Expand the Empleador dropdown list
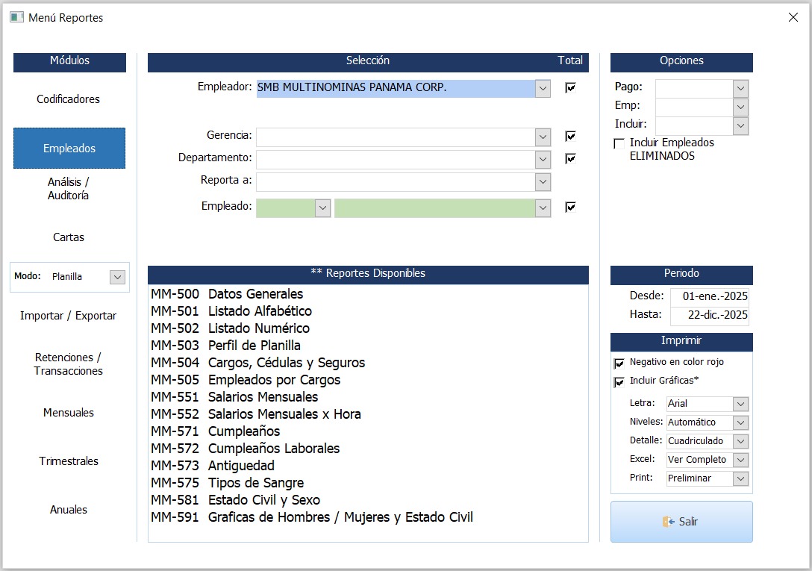The width and height of the screenshot is (812, 571). 543,89
